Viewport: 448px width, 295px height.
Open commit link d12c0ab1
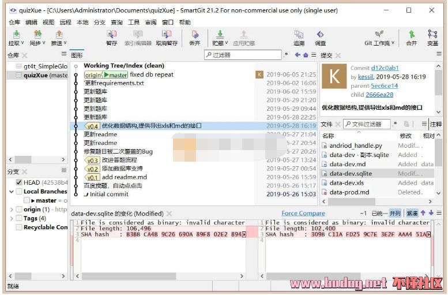[x=385, y=68]
